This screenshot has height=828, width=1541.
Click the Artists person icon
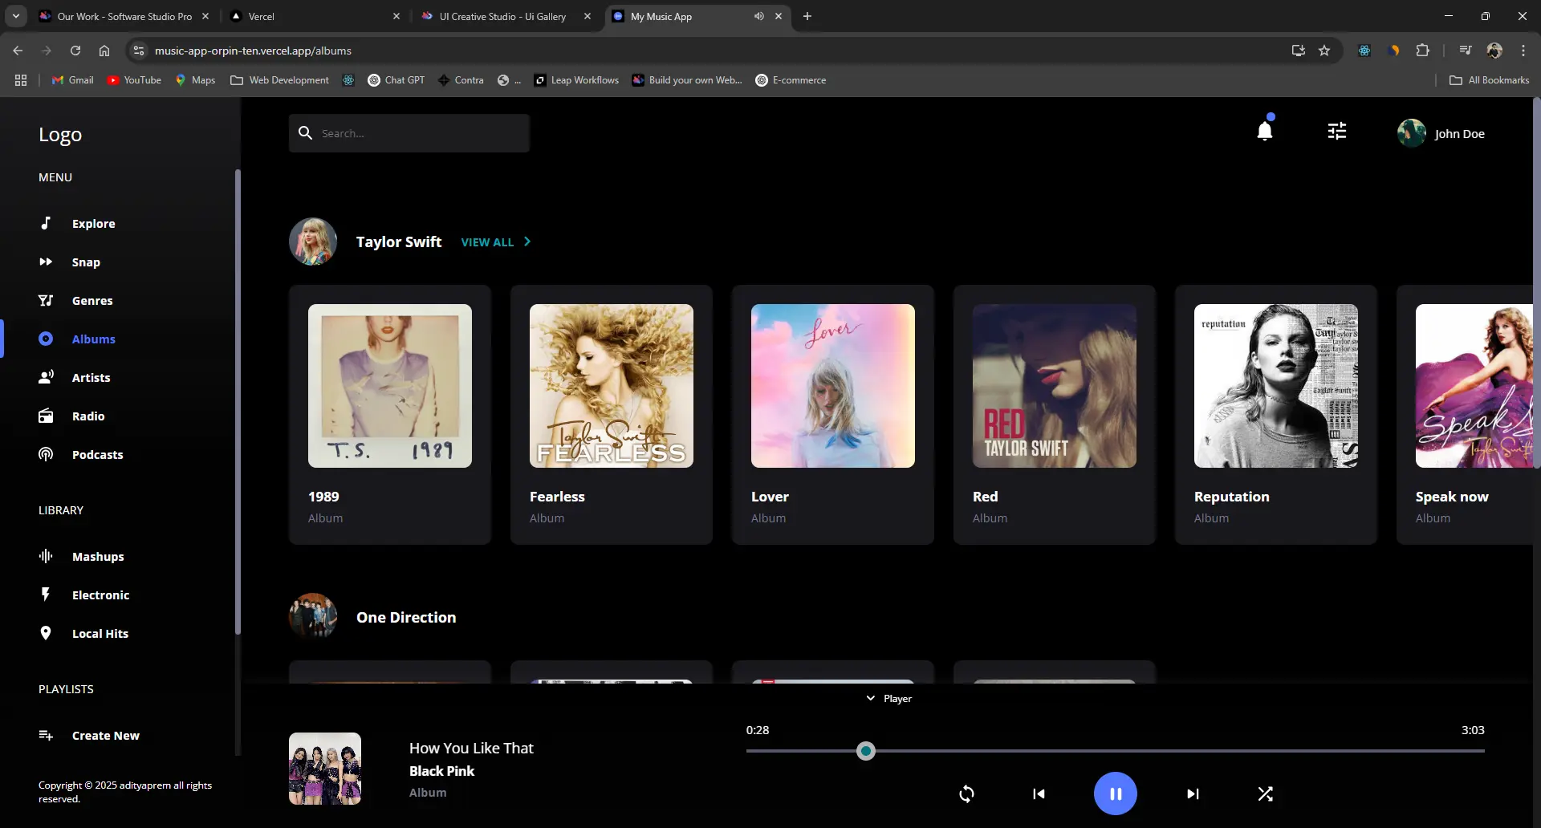click(46, 377)
